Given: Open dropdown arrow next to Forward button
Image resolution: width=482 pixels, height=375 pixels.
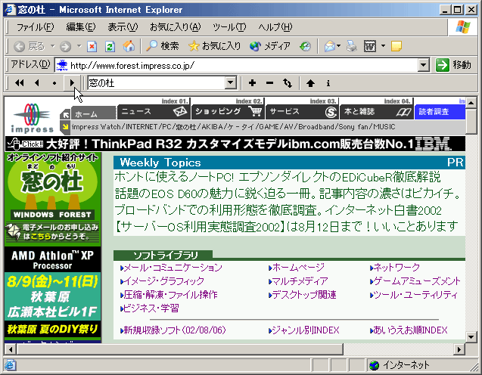Looking at the screenshot, I should [x=79, y=46].
